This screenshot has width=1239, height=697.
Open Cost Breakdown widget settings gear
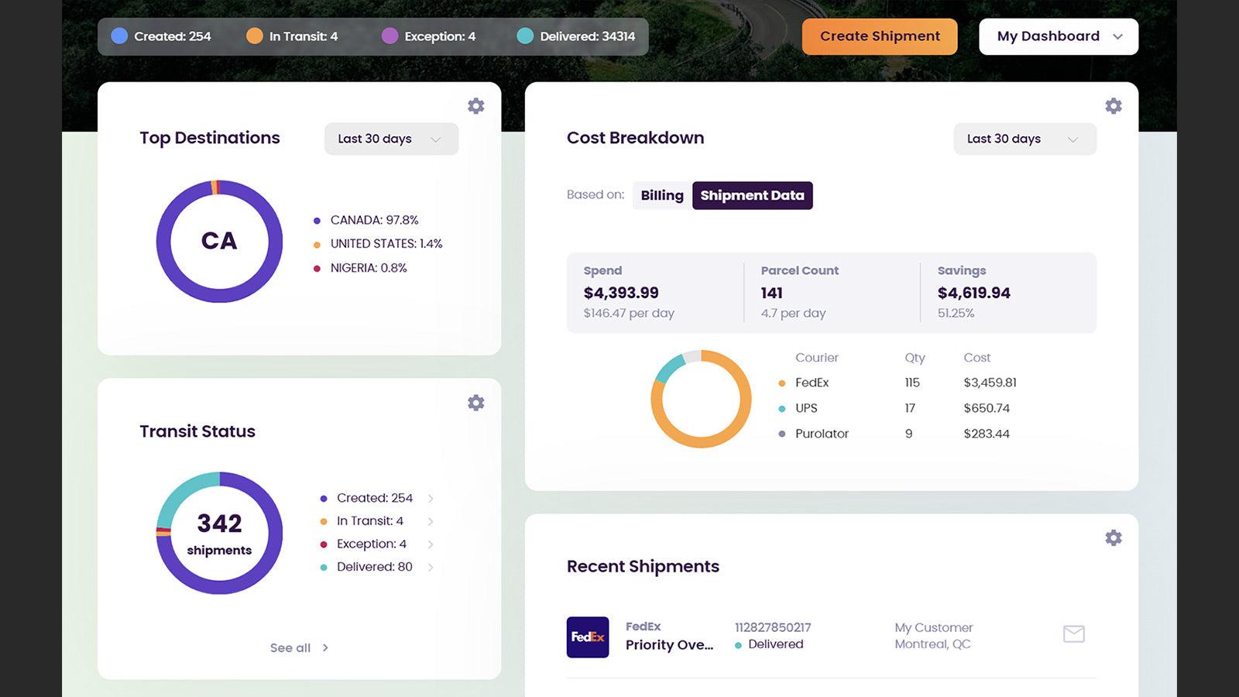point(1114,105)
